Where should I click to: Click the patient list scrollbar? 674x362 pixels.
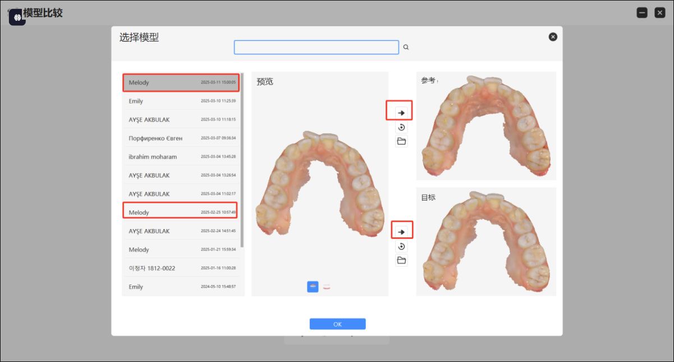(242, 160)
